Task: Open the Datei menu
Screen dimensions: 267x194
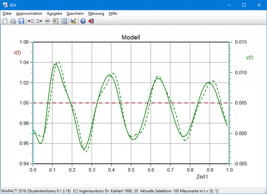Action: [x=7, y=14]
